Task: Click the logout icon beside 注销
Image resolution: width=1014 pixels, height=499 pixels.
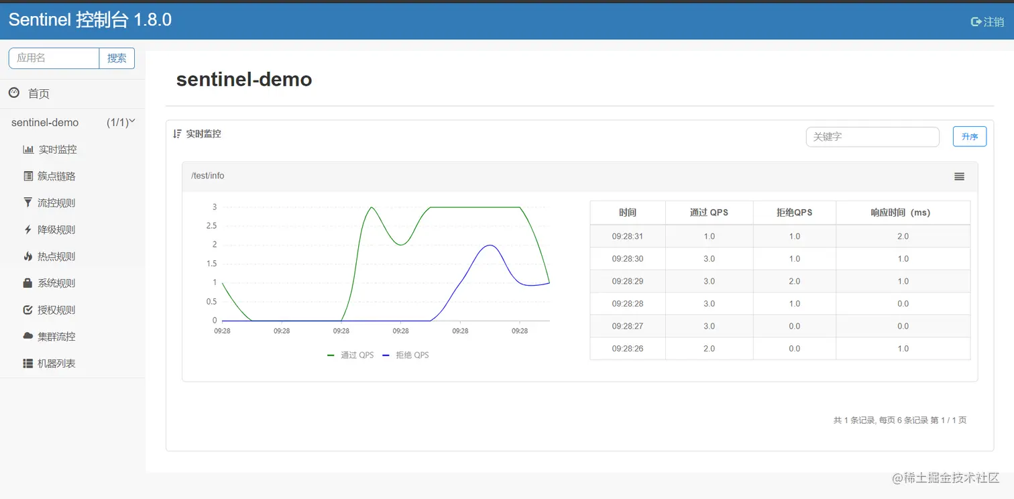Action: pyautogui.click(x=976, y=22)
